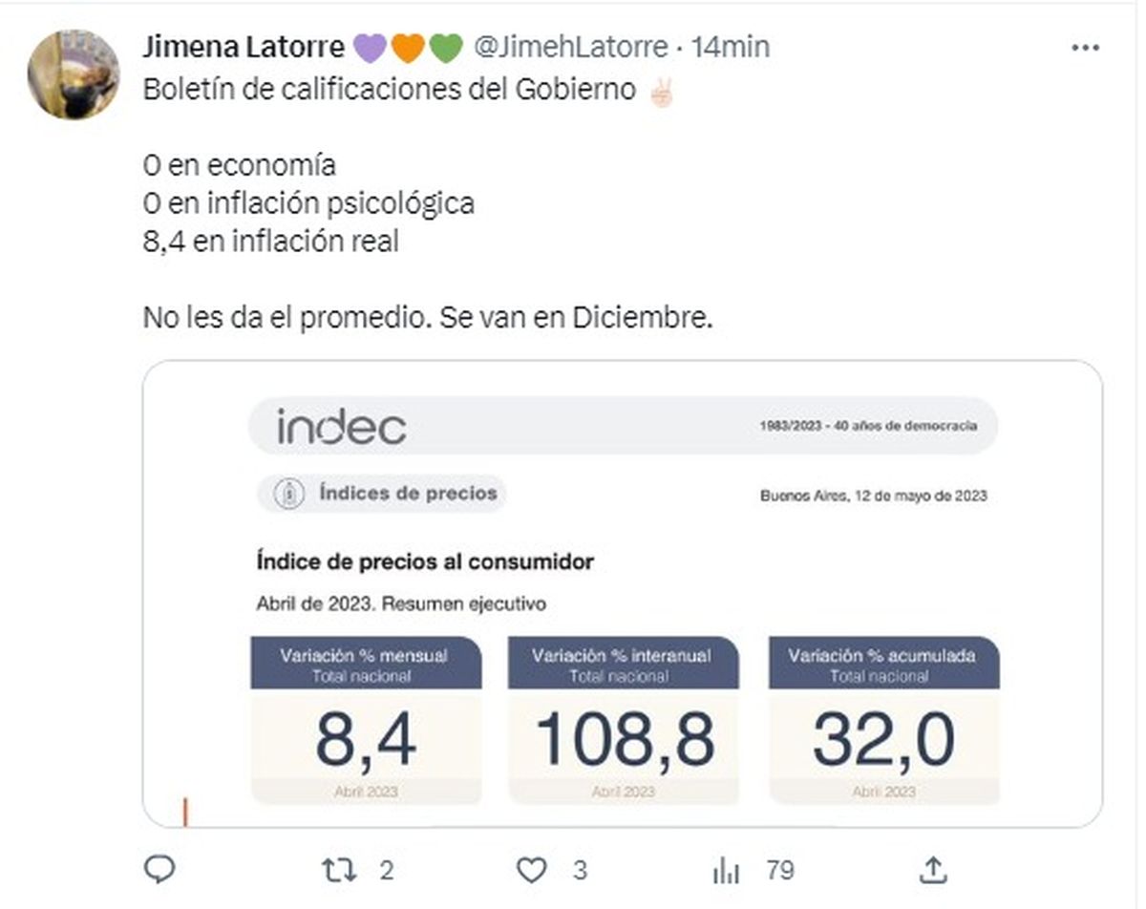Share the tweet via upload arrow icon
The height and width of the screenshot is (909, 1146).
tap(932, 868)
